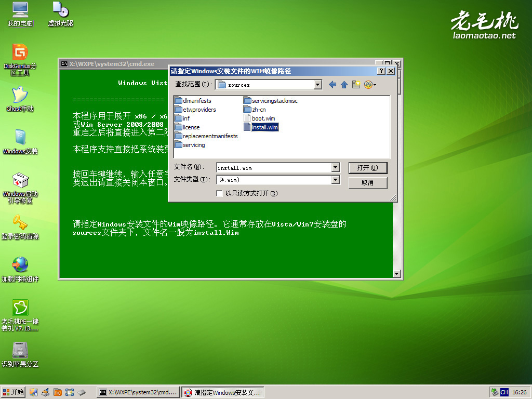Select the Windows安装 desktop icon
The width and height of the screenshot is (532, 399).
[20, 142]
